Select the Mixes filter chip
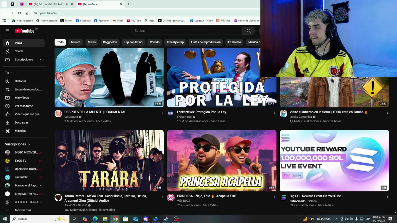 point(92,42)
